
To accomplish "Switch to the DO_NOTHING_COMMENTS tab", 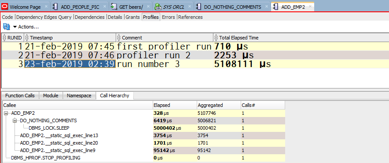I will pyautogui.click(x=232, y=7).
